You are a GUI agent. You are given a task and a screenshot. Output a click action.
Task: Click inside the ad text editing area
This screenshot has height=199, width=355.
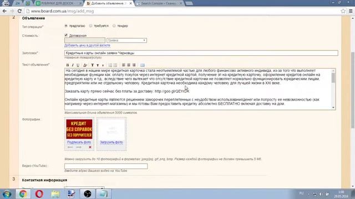point(198,89)
